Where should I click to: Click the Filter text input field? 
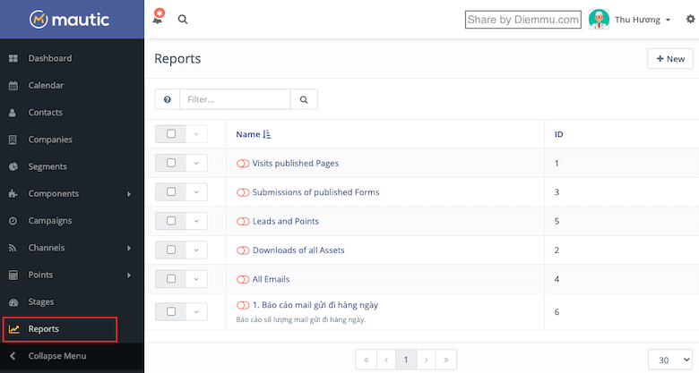[235, 99]
